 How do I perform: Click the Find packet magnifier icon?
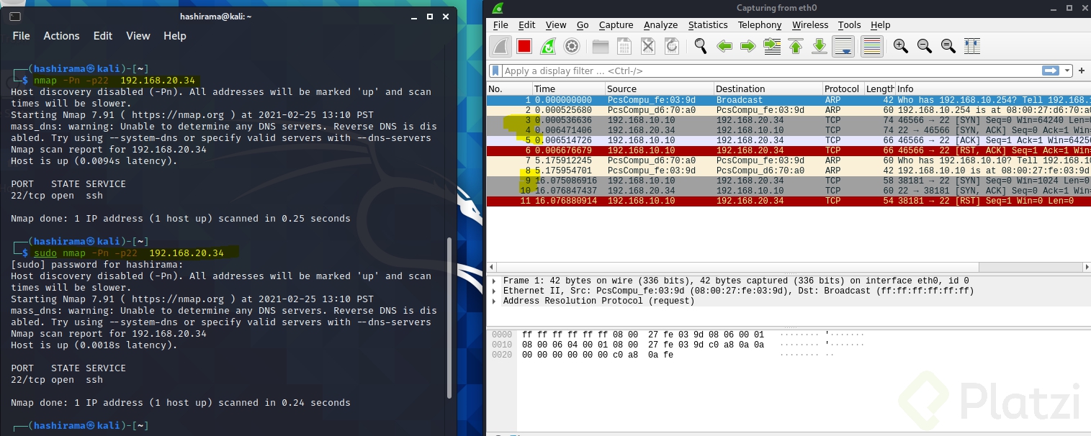click(699, 46)
